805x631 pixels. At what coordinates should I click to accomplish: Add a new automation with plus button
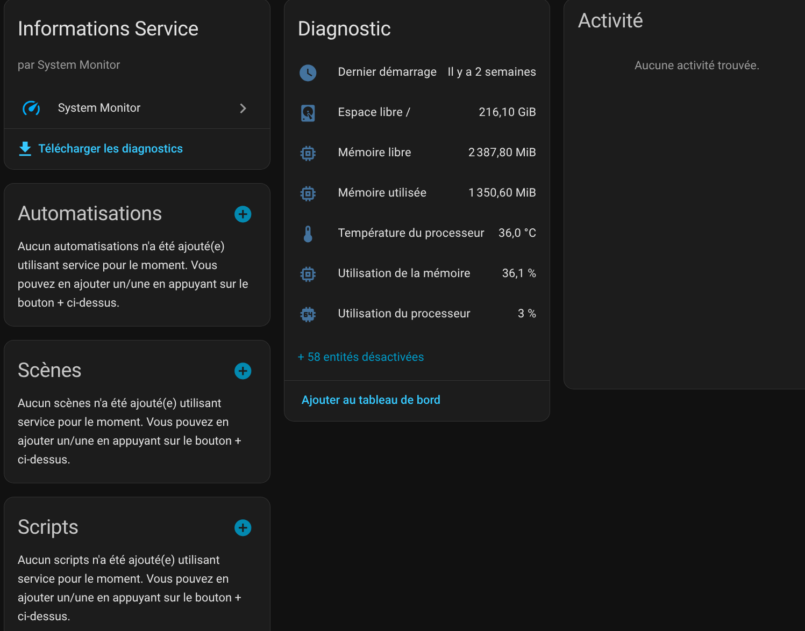tap(243, 214)
